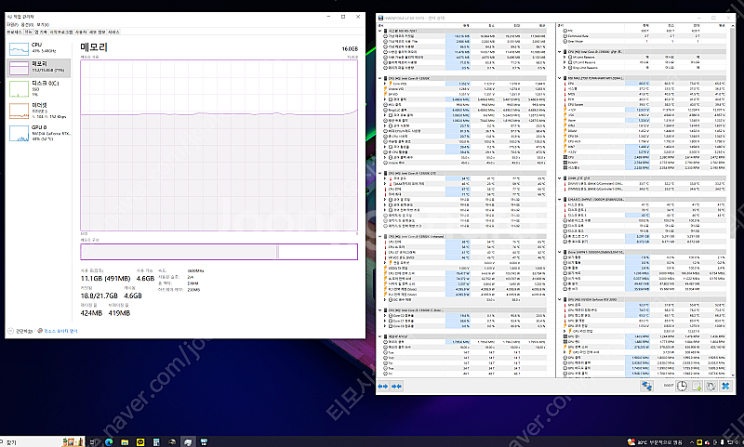The height and width of the screenshot is (447, 744).
Task: Switch to the 앱 기록 (App history) tab
Action: 41,33
